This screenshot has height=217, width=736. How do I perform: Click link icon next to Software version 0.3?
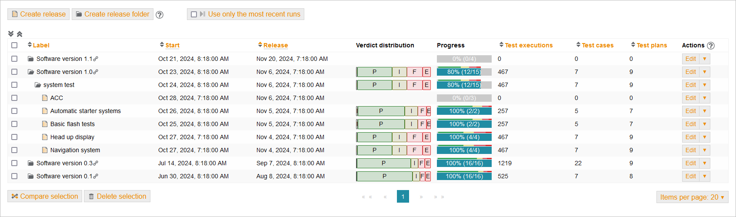(96, 163)
